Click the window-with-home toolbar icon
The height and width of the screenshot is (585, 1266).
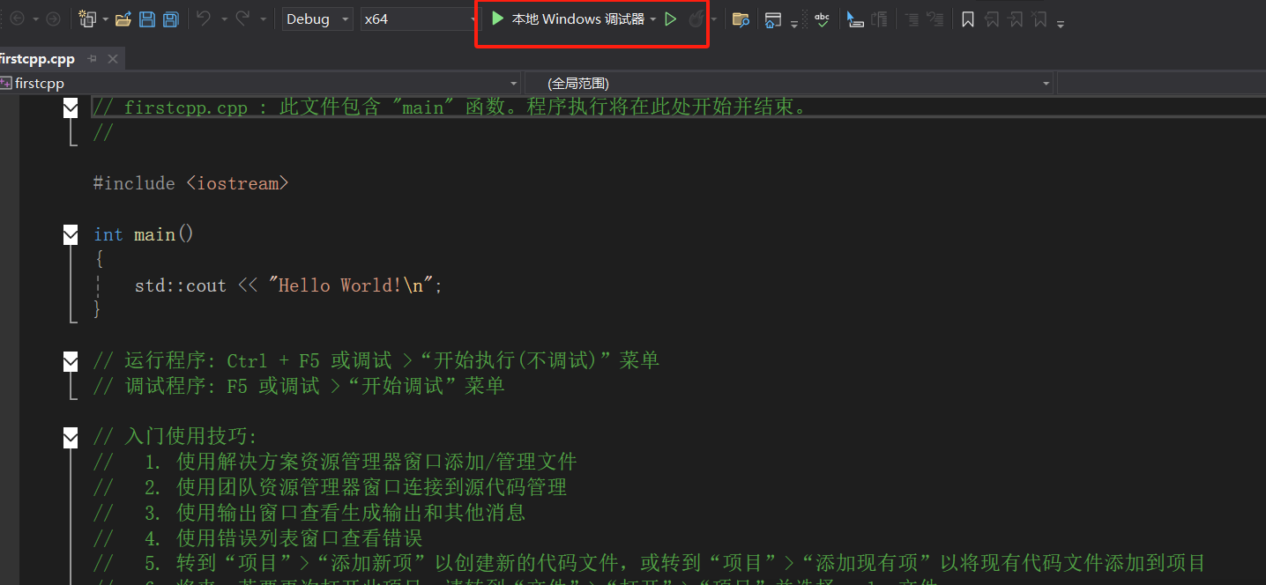coord(773,19)
